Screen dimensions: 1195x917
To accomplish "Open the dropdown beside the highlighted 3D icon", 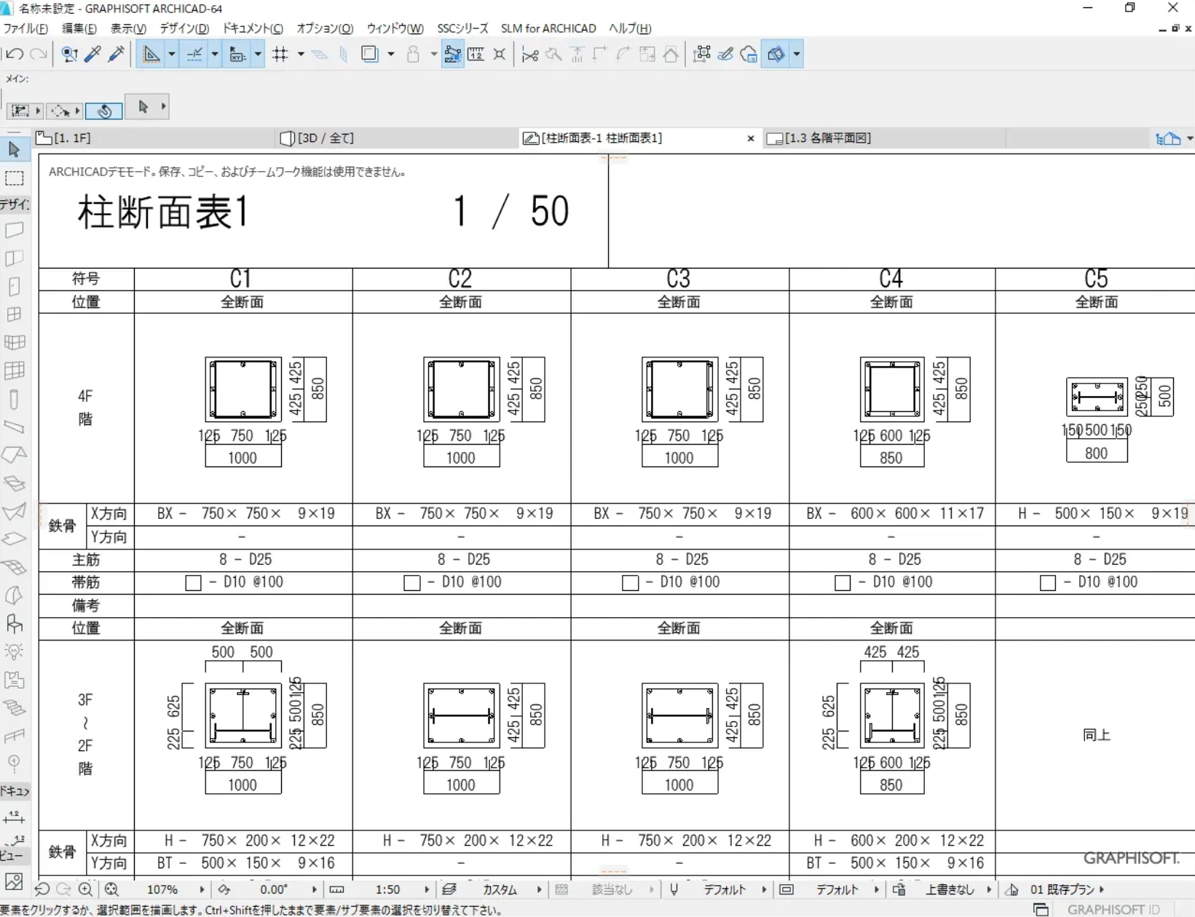I will coord(797,54).
